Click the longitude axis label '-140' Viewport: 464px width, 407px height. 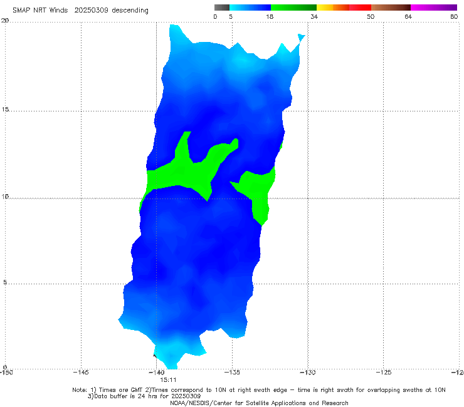[x=157, y=373]
